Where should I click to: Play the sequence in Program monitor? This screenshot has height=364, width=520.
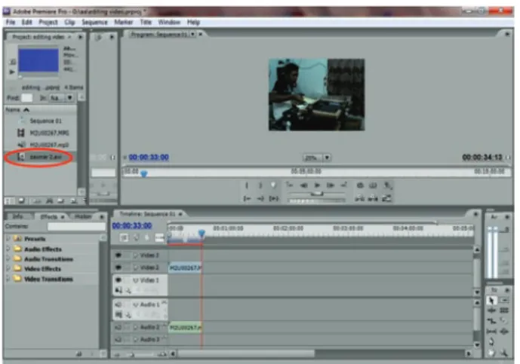coord(317,185)
